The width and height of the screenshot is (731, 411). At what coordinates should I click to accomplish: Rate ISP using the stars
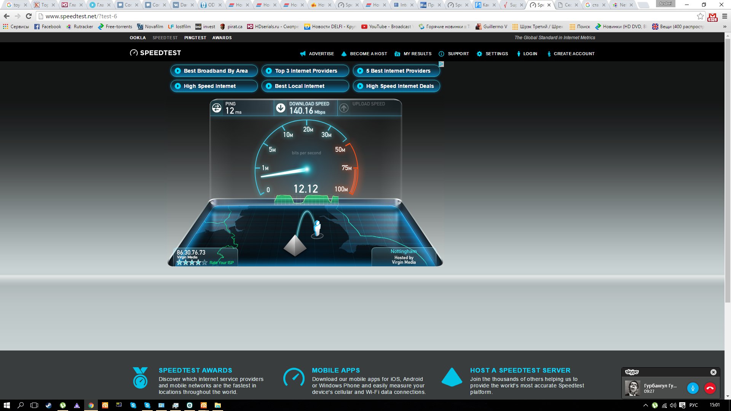click(x=192, y=263)
